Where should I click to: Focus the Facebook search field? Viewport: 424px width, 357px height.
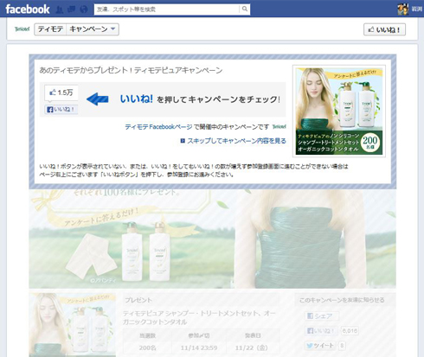coord(167,10)
